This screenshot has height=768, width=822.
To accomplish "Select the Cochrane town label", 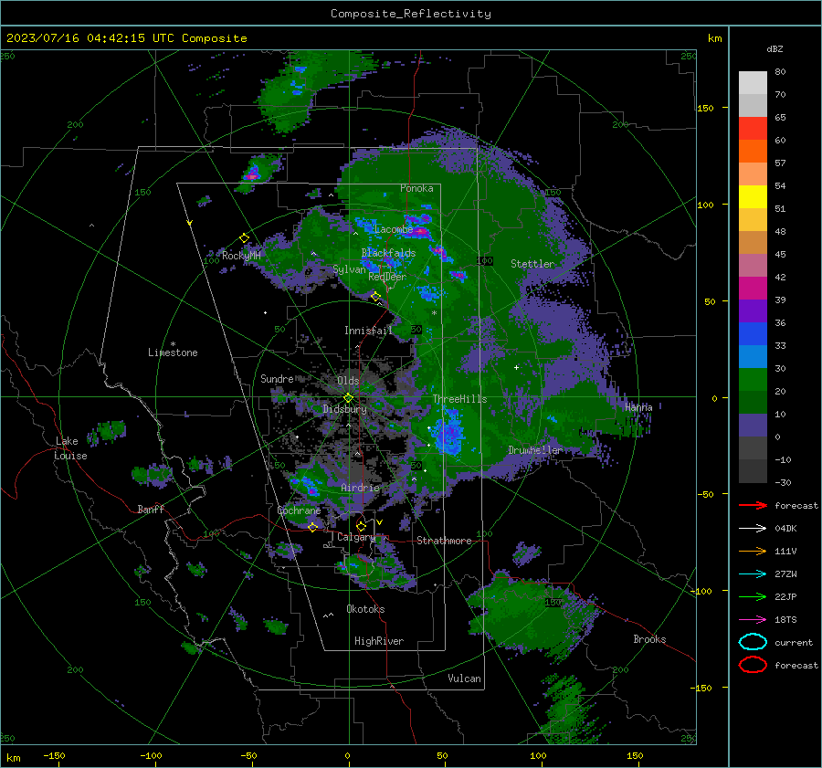I will pos(299,510).
